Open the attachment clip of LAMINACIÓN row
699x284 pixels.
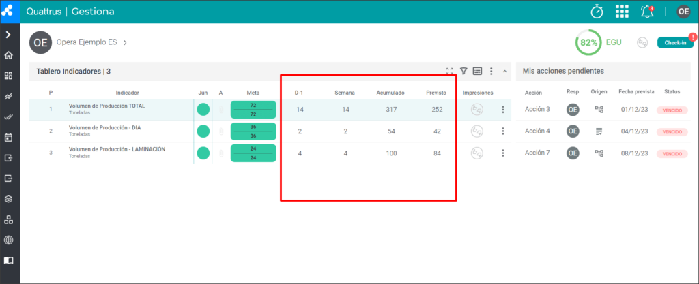point(221,153)
